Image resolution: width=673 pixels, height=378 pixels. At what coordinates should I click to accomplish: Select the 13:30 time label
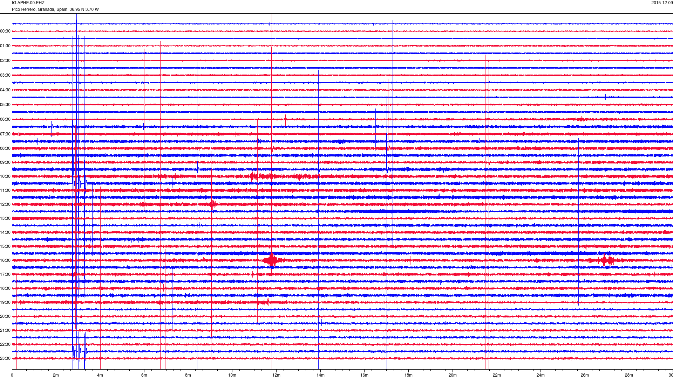(5, 218)
